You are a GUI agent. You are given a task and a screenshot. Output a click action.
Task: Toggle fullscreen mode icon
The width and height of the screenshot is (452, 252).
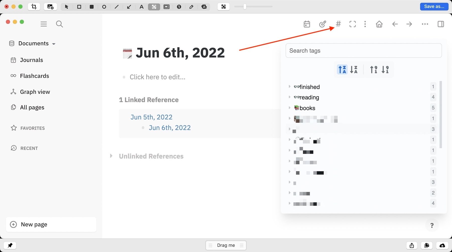pyautogui.click(x=352, y=24)
